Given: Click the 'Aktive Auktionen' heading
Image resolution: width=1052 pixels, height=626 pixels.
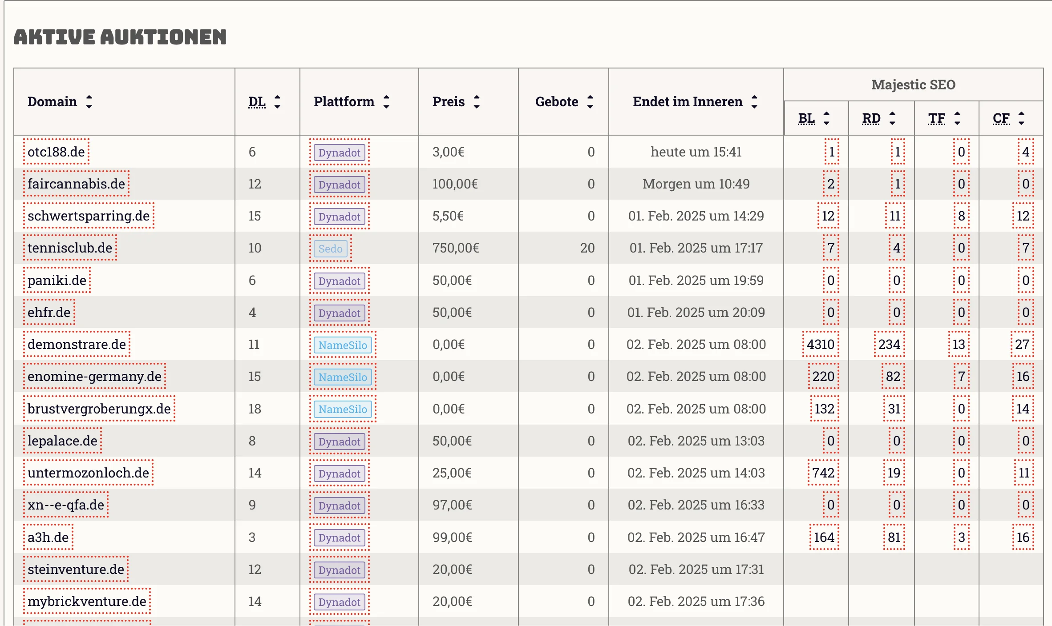Looking at the screenshot, I should [x=120, y=37].
